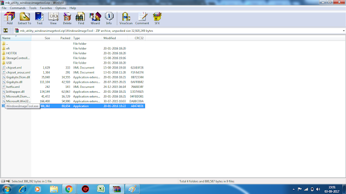Select Gigabyte.Dism.dll file
The image size is (346, 194).
point(73,77)
